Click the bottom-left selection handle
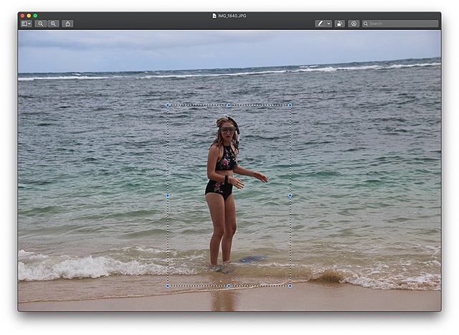459x335 pixels. (168, 286)
